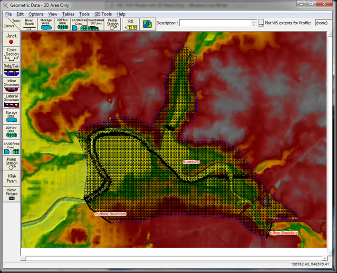Open the Junction editor
The width and height of the screenshot is (337, 273).
tap(11, 39)
